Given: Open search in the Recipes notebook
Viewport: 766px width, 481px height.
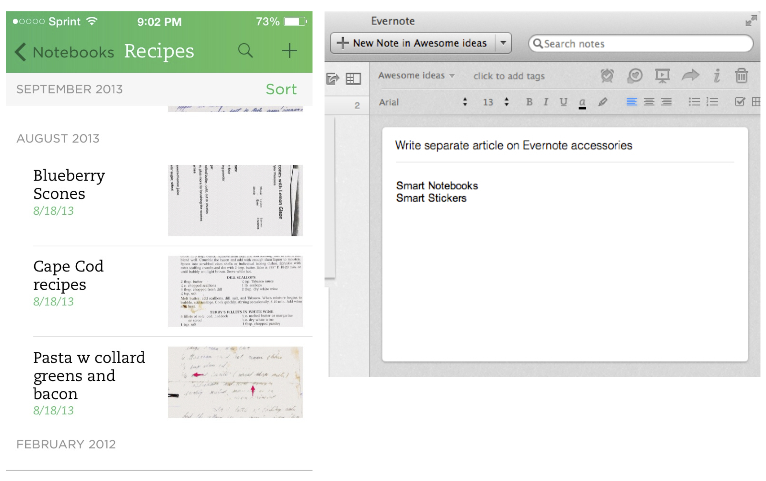Looking at the screenshot, I should tap(246, 51).
